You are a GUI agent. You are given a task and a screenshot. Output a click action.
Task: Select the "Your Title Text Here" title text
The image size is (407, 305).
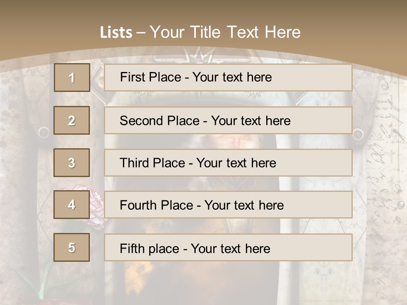pos(225,32)
